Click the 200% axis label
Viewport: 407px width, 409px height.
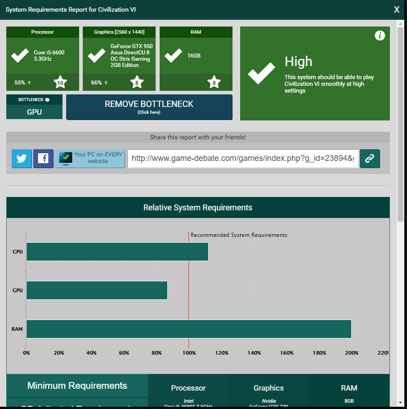[x=352, y=353]
